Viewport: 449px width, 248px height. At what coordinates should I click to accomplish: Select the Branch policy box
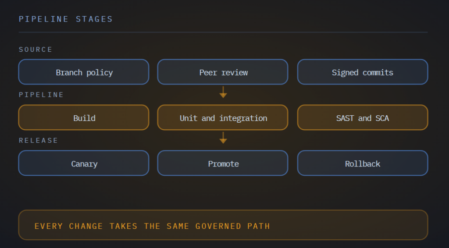(x=84, y=72)
